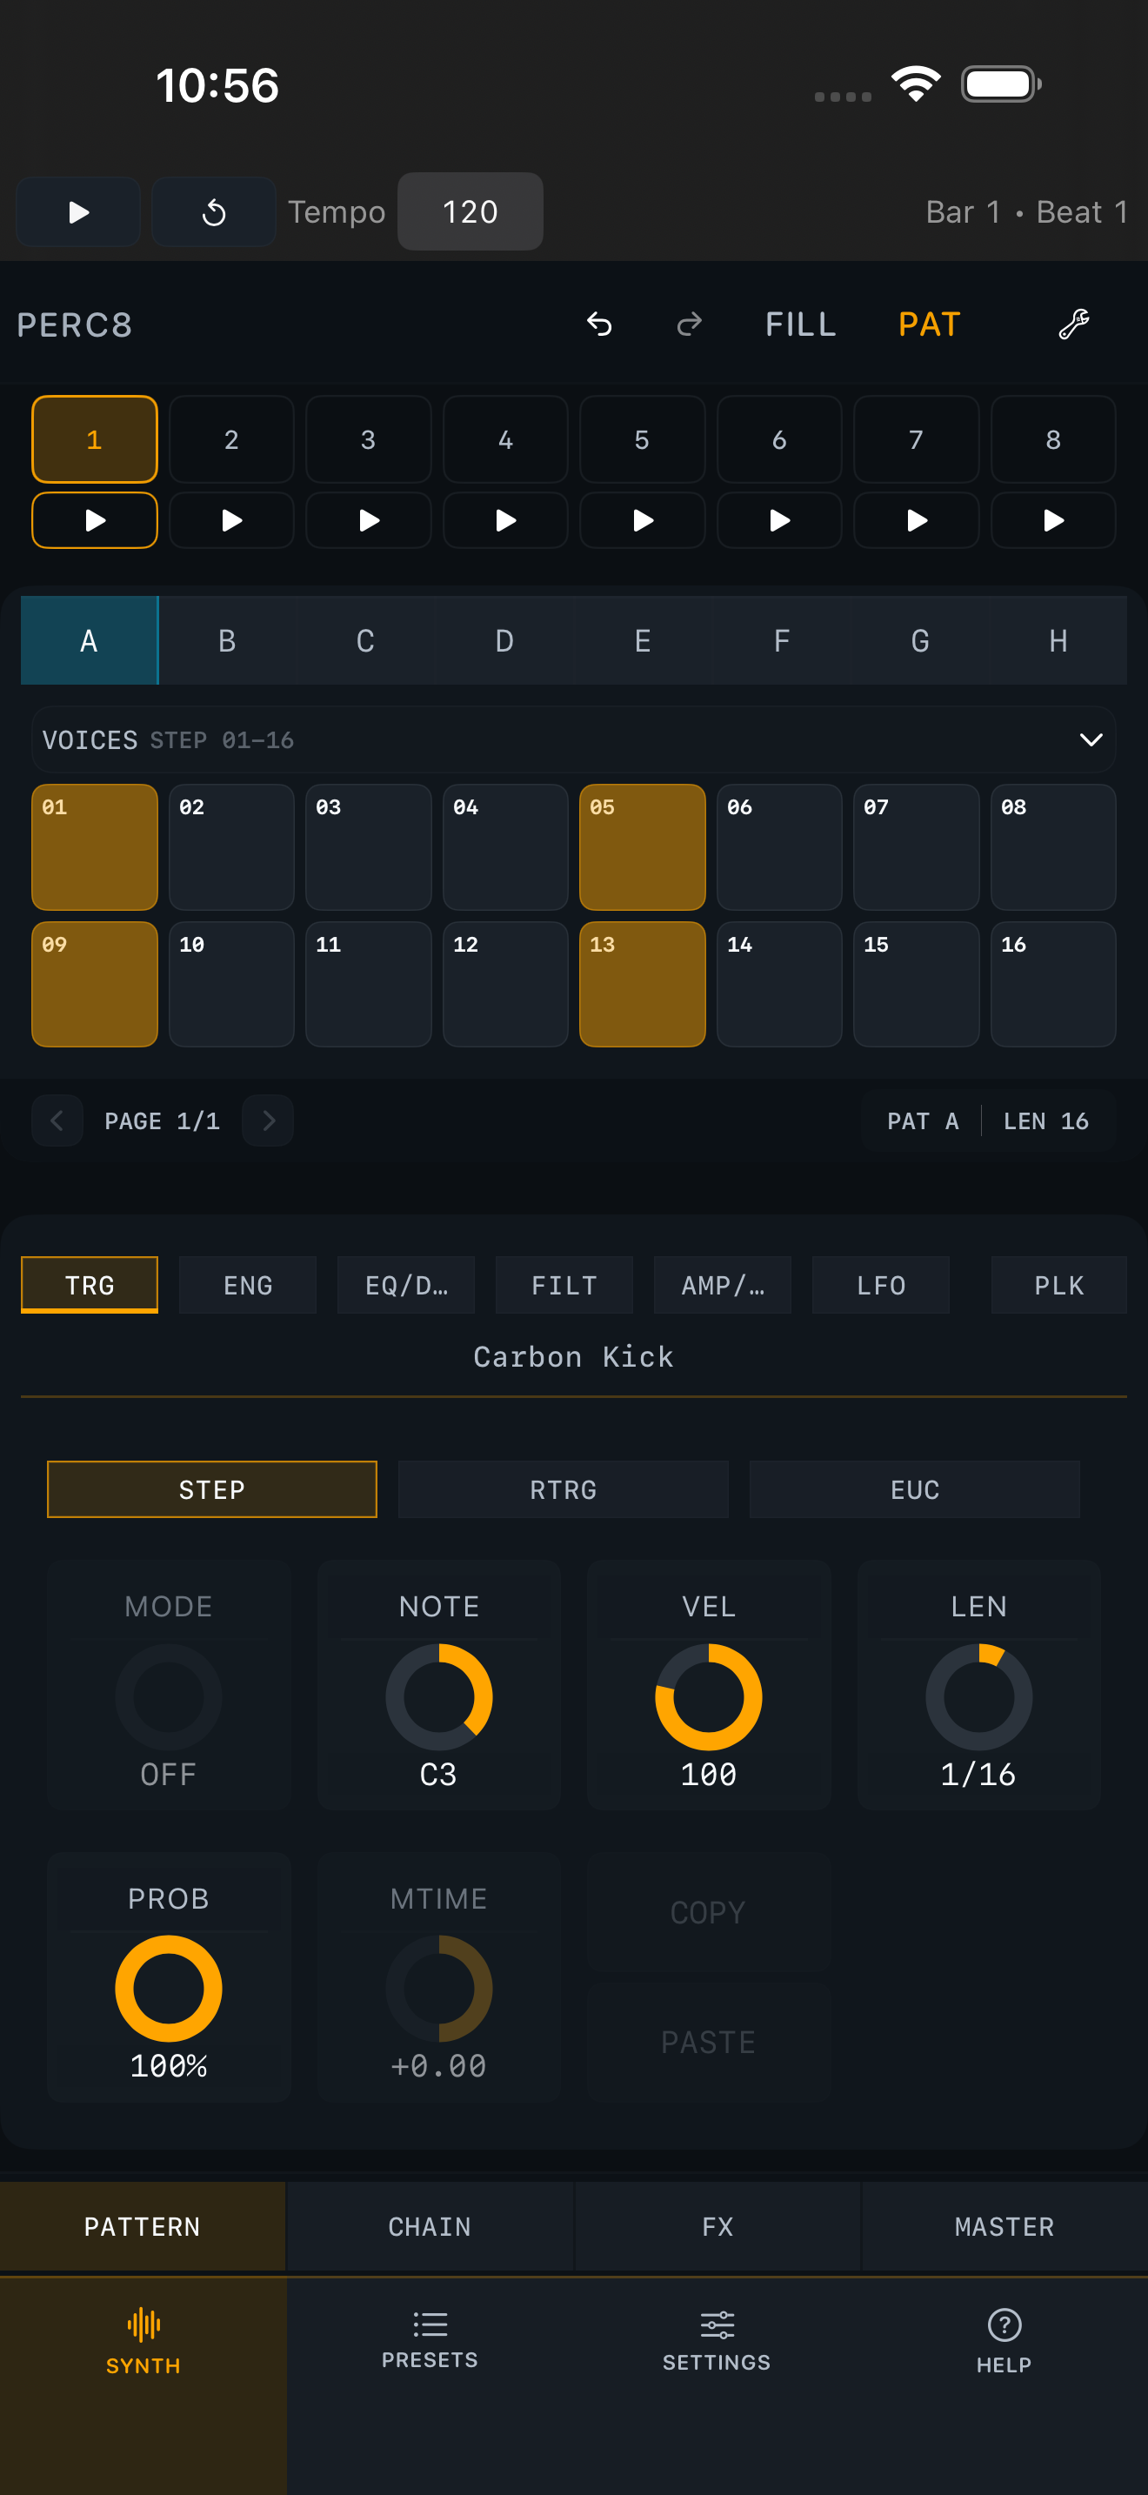Preview voice 5 with its play icon
The image size is (1148, 2495).
pos(643,521)
